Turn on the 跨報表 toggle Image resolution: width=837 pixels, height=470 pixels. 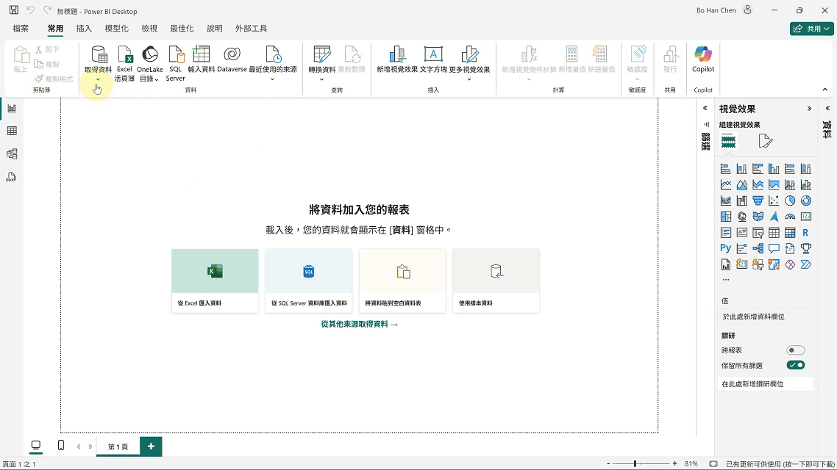click(x=795, y=350)
